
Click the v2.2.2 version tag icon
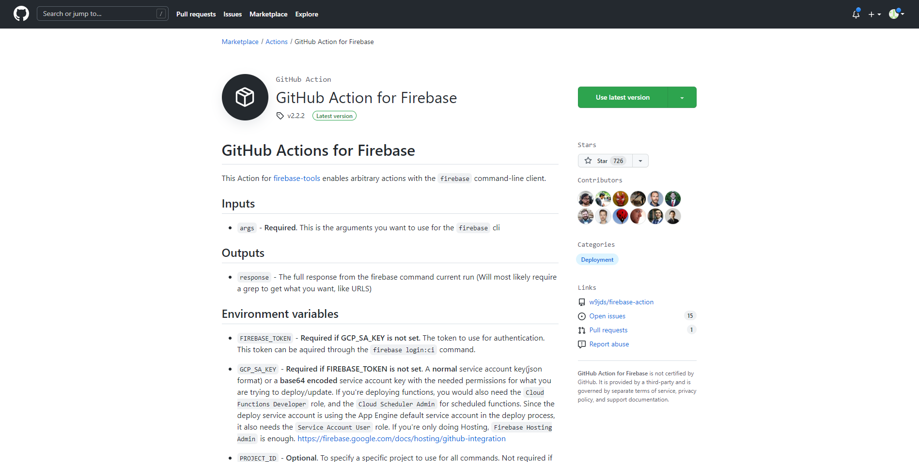click(x=280, y=116)
